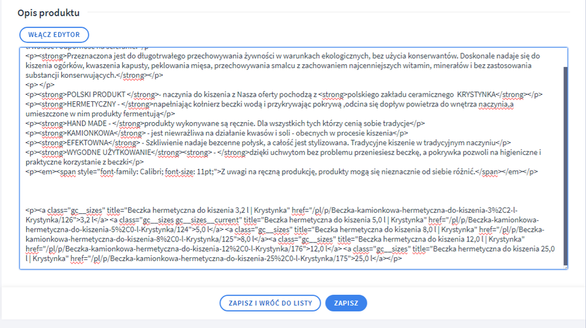
Task: Click the empty '<p> </p>' line
Action: (40, 85)
